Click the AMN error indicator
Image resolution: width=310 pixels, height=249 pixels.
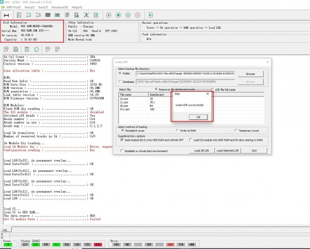pos(192,244)
